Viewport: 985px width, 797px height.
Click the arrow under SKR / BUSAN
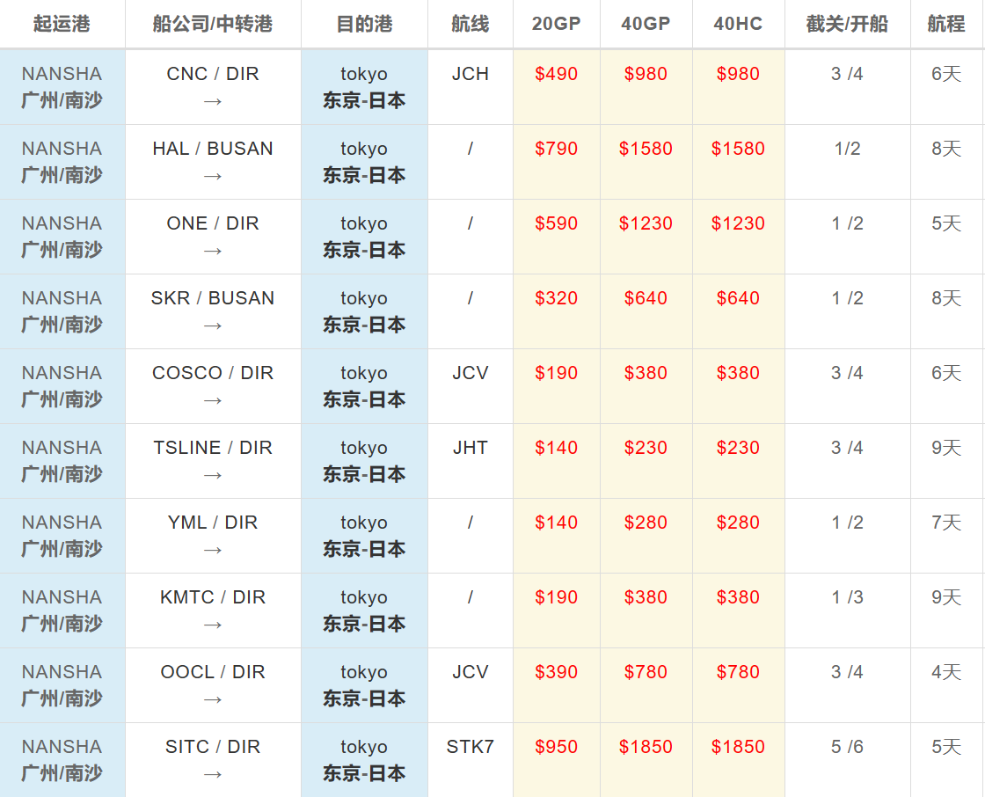click(x=213, y=325)
